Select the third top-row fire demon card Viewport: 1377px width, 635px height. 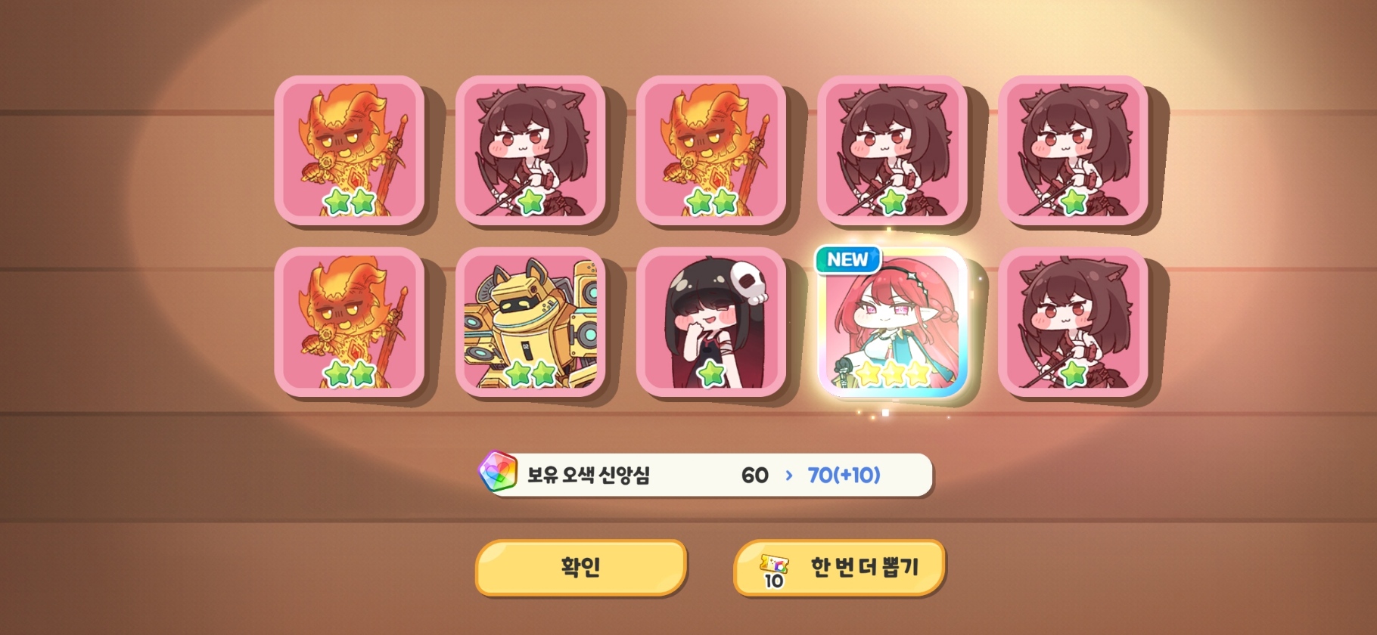coord(711,150)
